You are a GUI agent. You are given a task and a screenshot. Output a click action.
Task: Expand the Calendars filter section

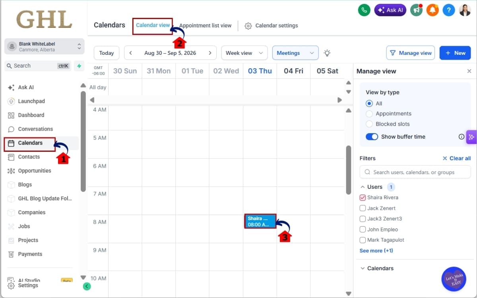363,269
